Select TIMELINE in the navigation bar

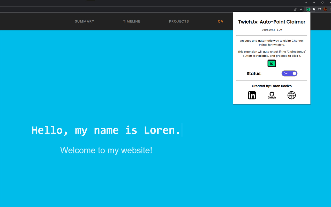(131, 21)
